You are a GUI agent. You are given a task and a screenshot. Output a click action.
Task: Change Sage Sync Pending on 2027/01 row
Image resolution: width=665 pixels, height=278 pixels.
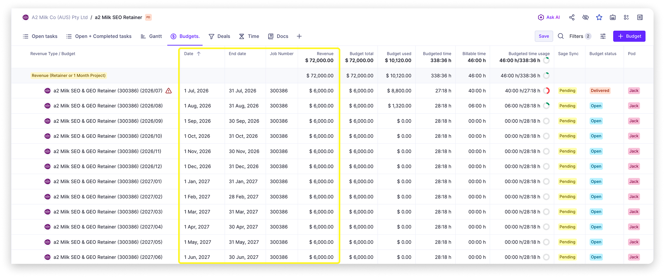pos(567,181)
